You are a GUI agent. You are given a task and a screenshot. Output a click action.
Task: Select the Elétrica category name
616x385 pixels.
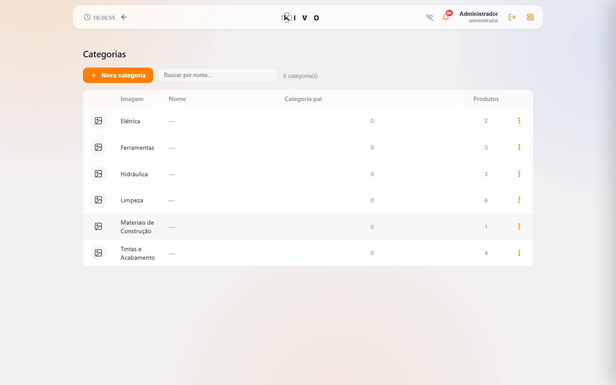pos(130,121)
